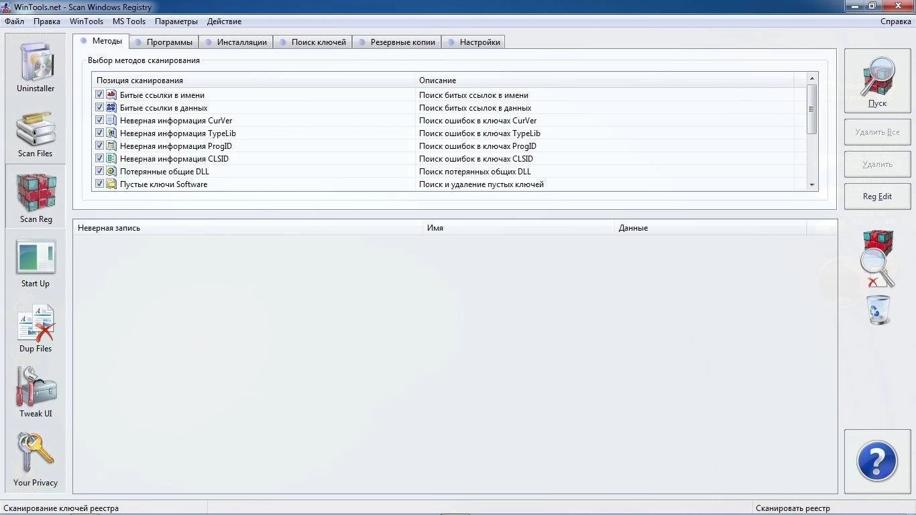Click the recycle bin icon

(x=878, y=310)
